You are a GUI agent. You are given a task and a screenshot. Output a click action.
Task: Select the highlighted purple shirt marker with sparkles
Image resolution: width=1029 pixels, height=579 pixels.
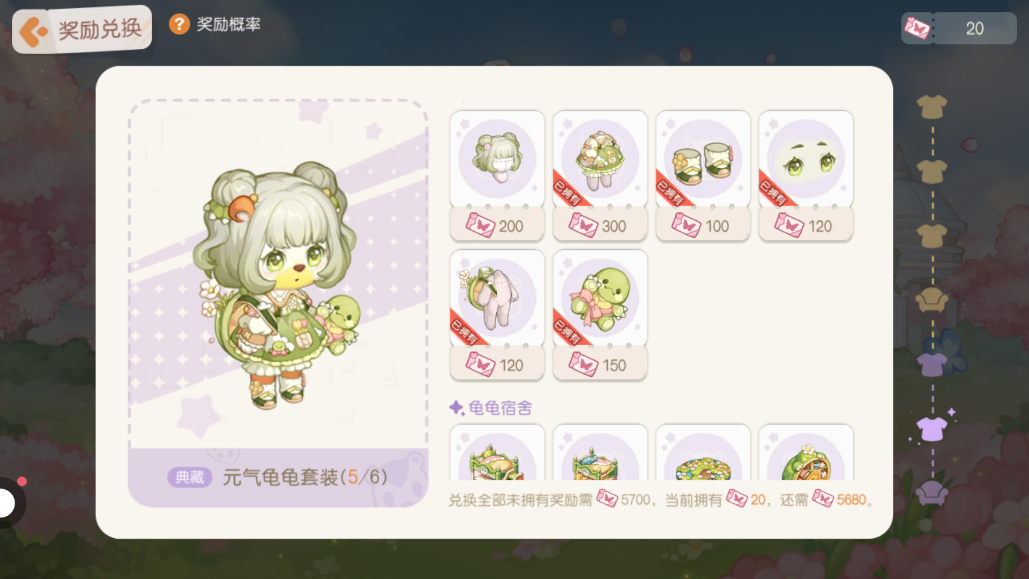(x=932, y=429)
